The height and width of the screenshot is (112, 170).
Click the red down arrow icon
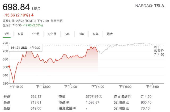coord(33,15)
